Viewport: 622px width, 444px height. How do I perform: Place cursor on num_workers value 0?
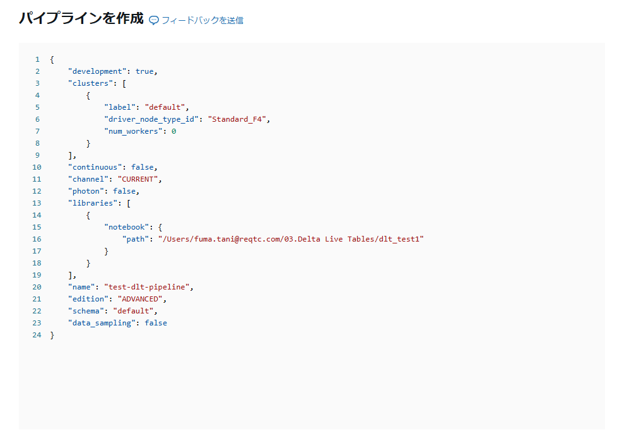coord(173,131)
